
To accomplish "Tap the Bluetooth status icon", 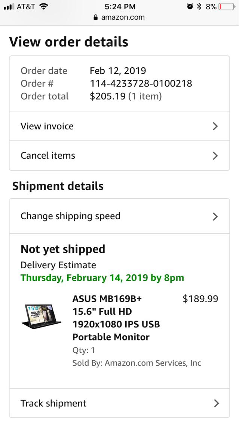I will (199, 6).
